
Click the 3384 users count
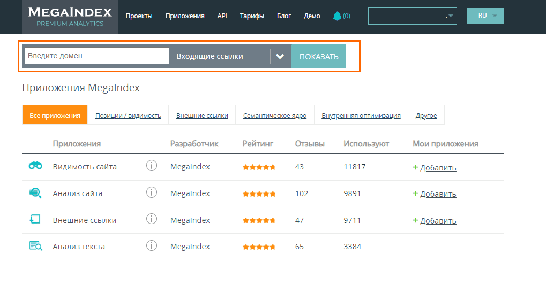click(x=352, y=247)
